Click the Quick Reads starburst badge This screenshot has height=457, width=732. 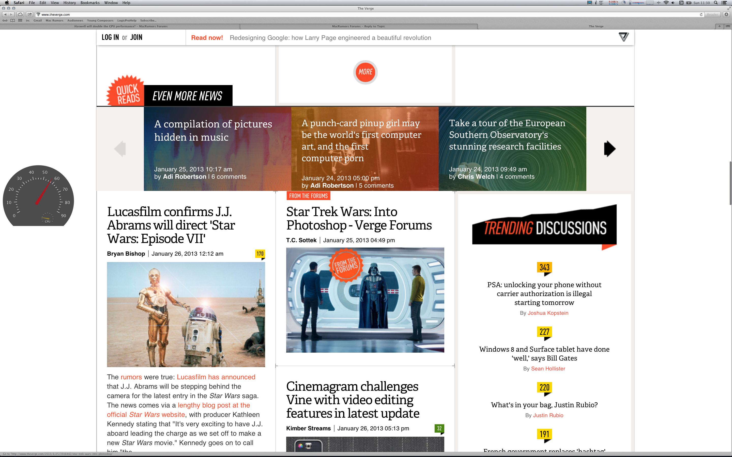pyautogui.click(x=126, y=91)
